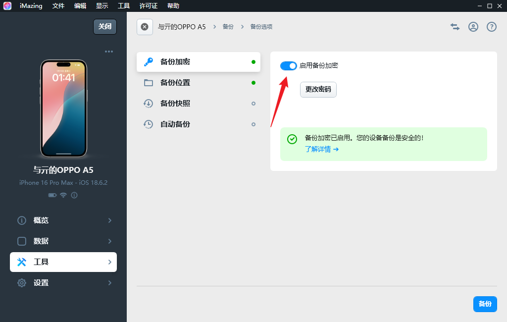Open the three-dots device options menu
Viewport: 507px width, 322px height.
(109, 52)
